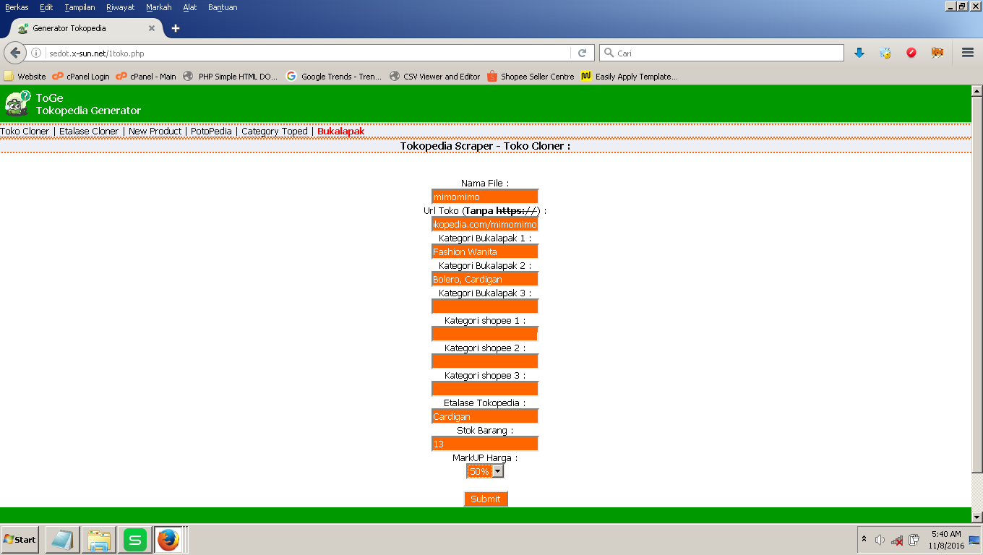Click page scrollbar up arrow
The image size is (983, 555).
(976, 90)
